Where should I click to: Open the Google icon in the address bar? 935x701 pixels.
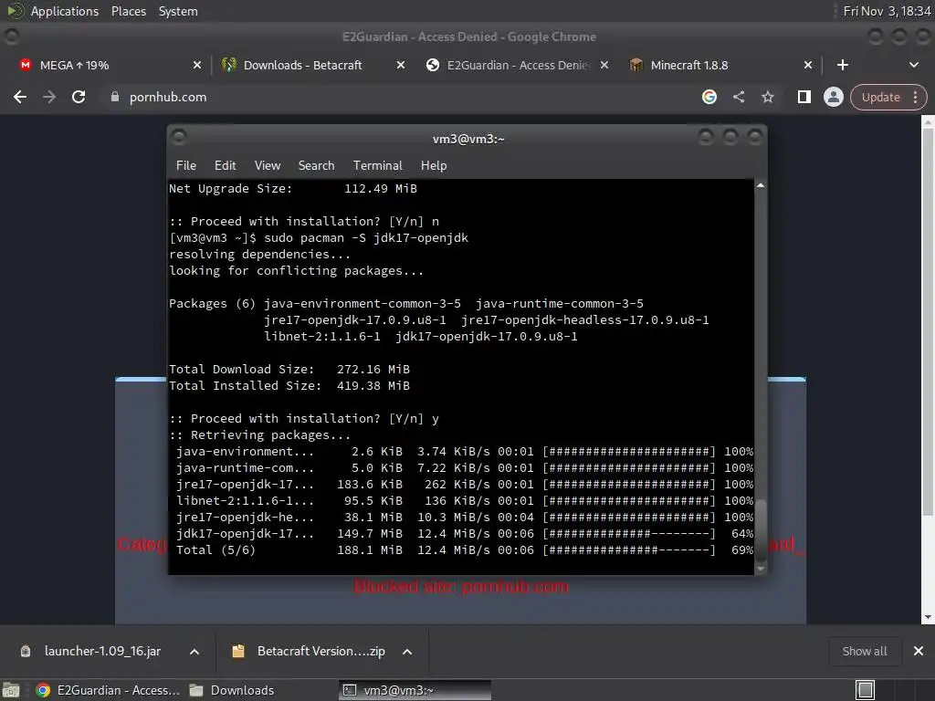click(709, 97)
